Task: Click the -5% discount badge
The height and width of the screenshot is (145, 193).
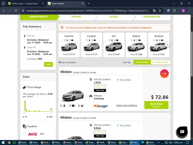Action: [x=164, y=74]
